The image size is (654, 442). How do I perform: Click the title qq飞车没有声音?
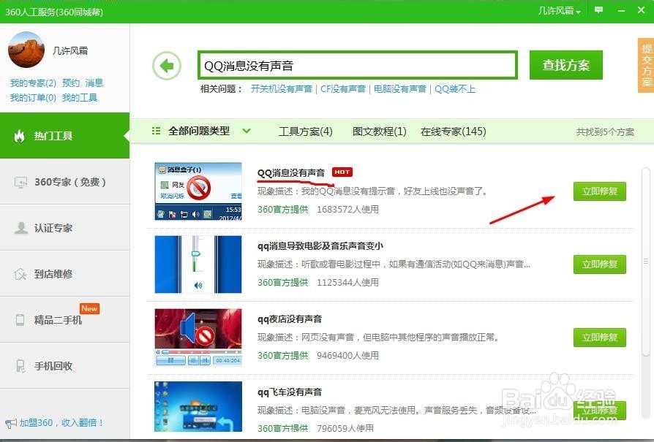pyautogui.click(x=290, y=392)
